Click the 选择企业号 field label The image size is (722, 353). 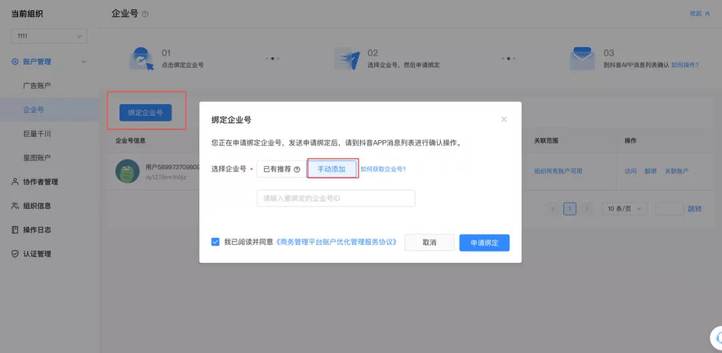229,169
